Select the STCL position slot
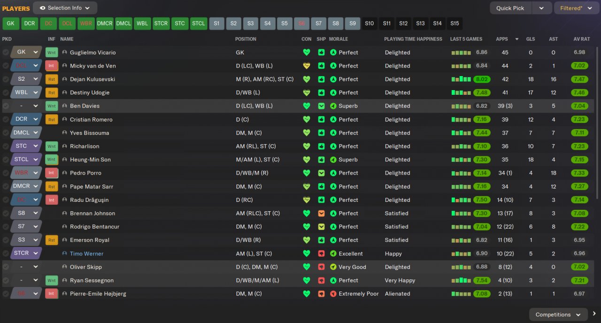 click(199, 23)
